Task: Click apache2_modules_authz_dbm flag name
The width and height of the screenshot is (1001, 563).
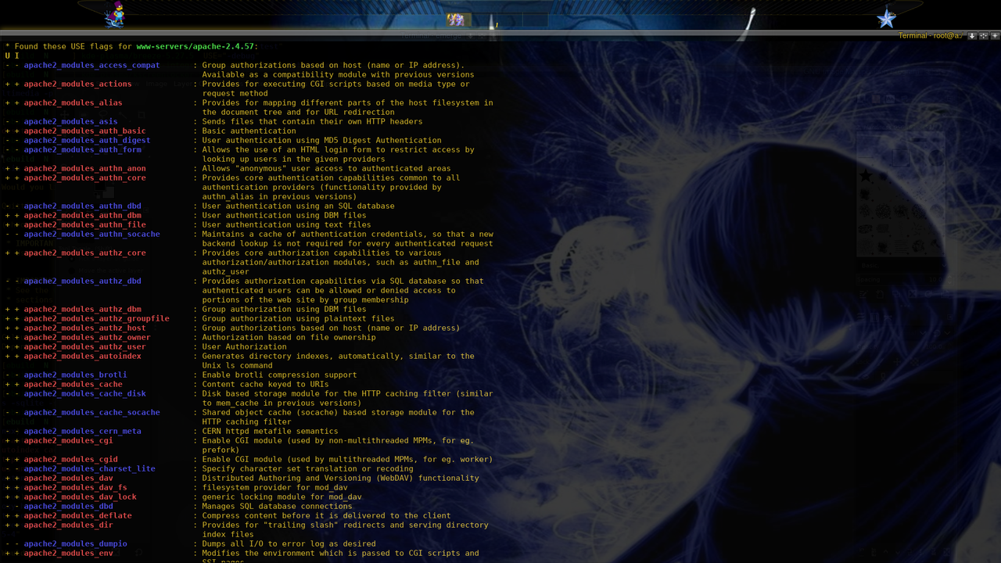Action: tap(82, 310)
